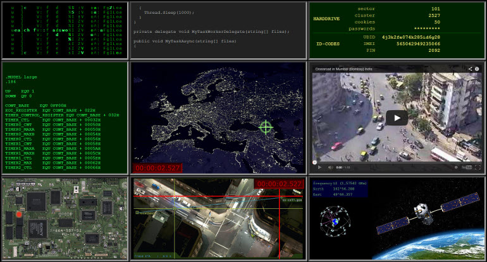This screenshot has width=487, height=262.
Task: Click the '.MODEL large' assembly line
Action: (21, 77)
